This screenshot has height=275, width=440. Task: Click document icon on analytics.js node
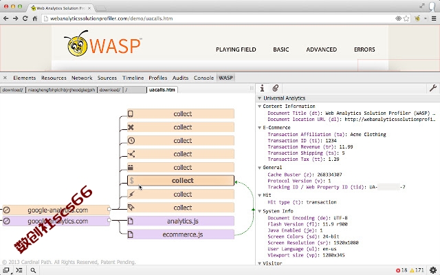[130, 221]
